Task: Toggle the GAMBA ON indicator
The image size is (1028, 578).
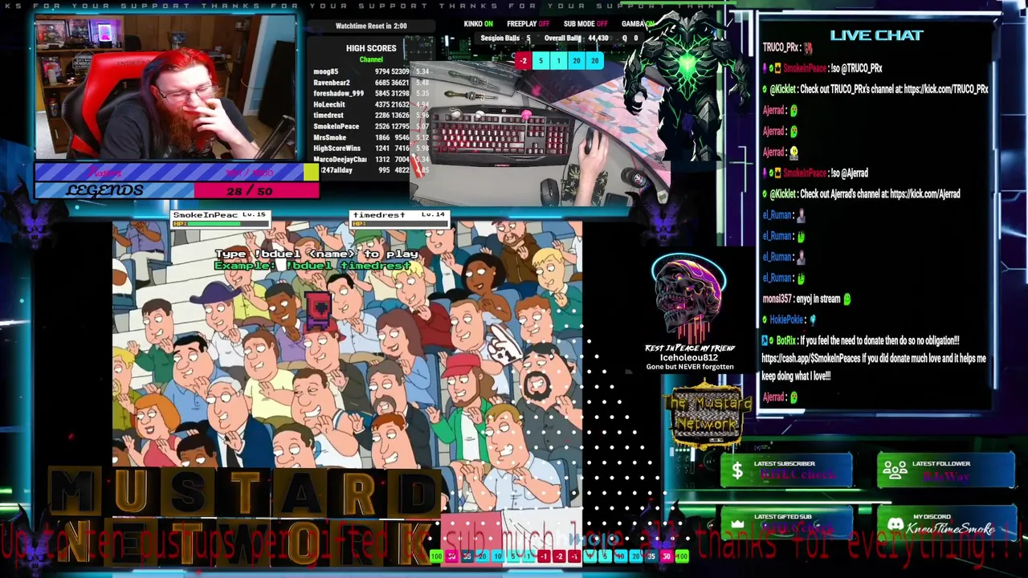Action: click(x=638, y=24)
